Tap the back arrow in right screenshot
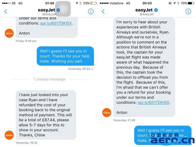The image size is (196, 147). 103,11
